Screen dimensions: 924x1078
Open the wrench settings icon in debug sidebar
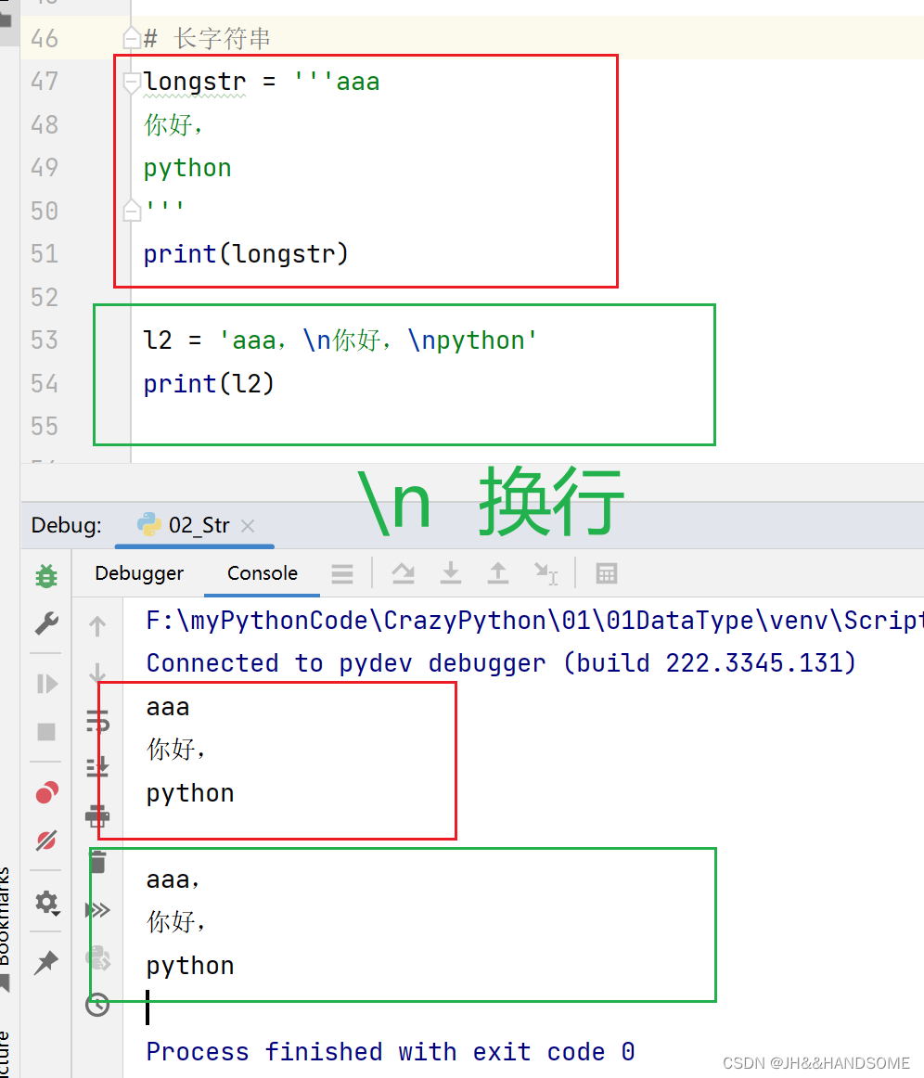click(46, 622)
